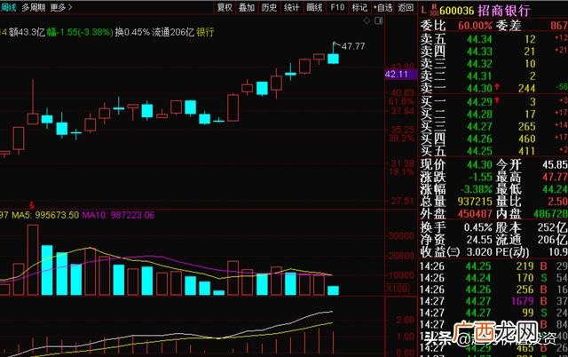Click the 卖三 row price 44.32
Viewport: 568px width, 357px height.
click(x=479, y=64)
